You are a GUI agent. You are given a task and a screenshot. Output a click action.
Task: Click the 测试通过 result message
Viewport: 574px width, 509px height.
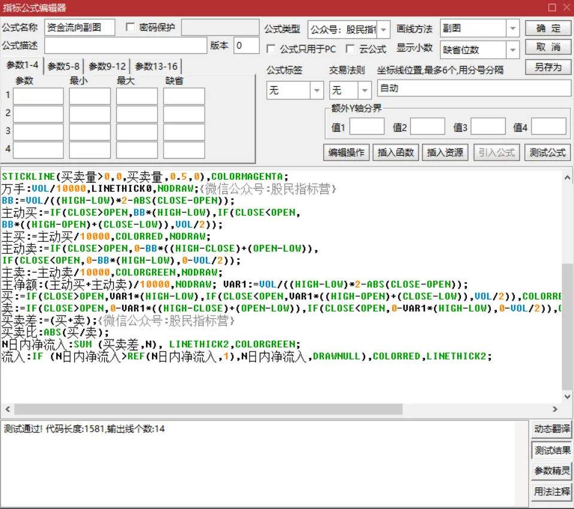pyautogui.click(x=84, y=429)
